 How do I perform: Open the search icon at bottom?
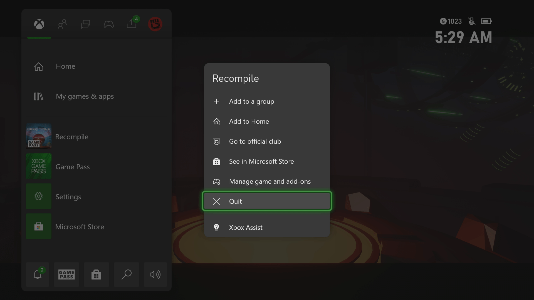coord(127,274)
